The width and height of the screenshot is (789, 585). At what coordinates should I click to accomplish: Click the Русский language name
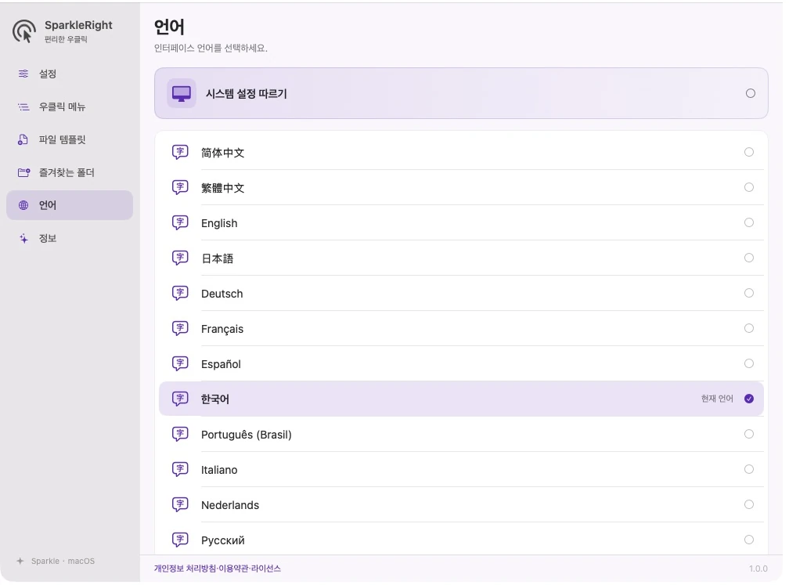click(x=223, y=540)
